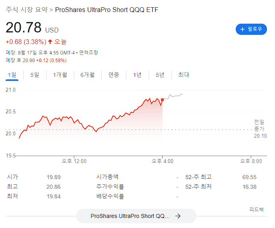The height and width of the screenshot is (228, 275).
Task: Open the 주식 시장 요약 breadcrumb link
Action: coord(26,10)
